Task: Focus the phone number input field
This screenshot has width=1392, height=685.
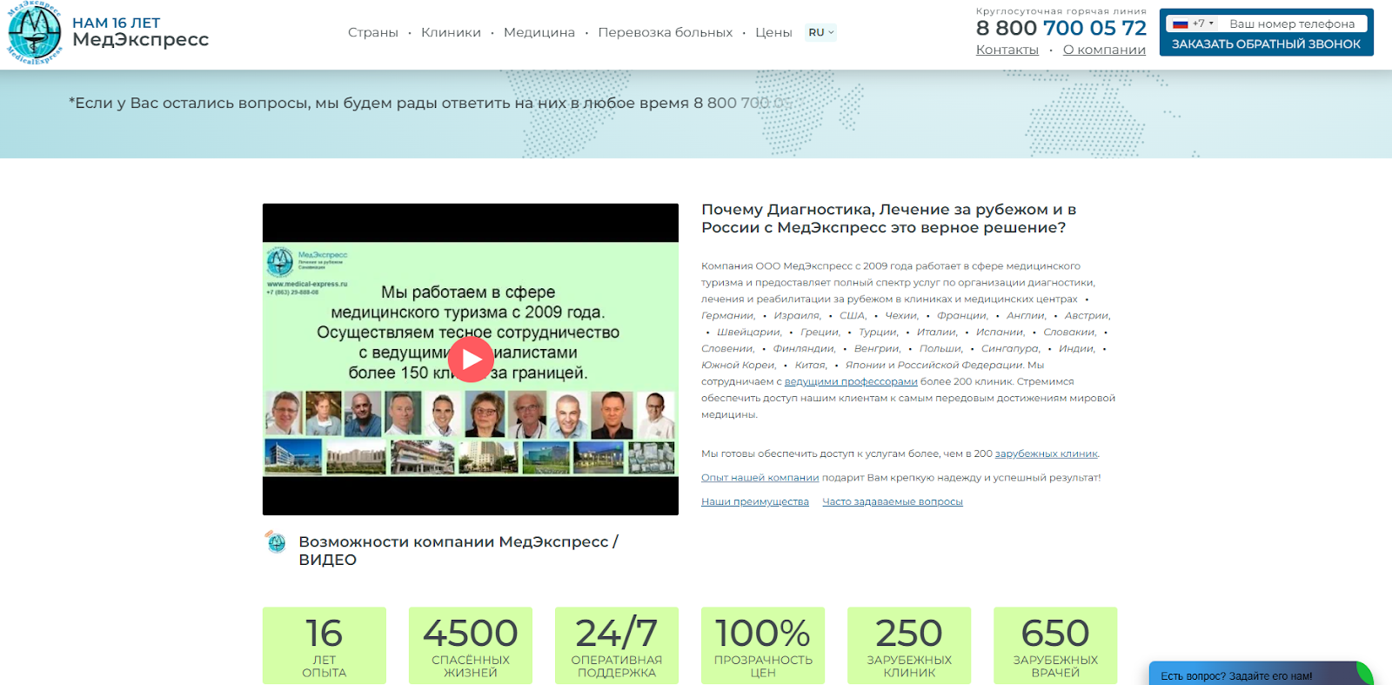Action: tap(1295, 24)
